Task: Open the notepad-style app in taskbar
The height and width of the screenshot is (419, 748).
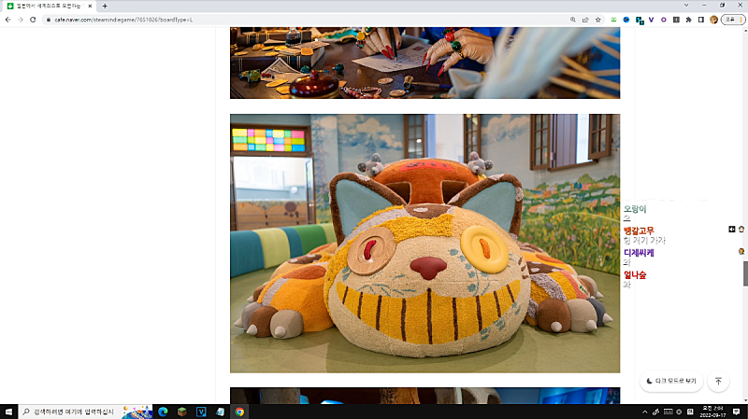Action: tap(220, 412)
